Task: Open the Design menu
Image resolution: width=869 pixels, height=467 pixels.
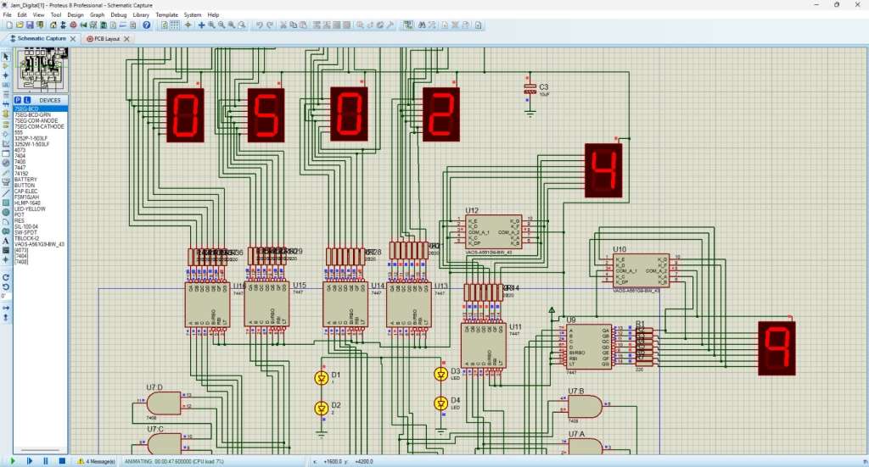Action: click(76, 15)
